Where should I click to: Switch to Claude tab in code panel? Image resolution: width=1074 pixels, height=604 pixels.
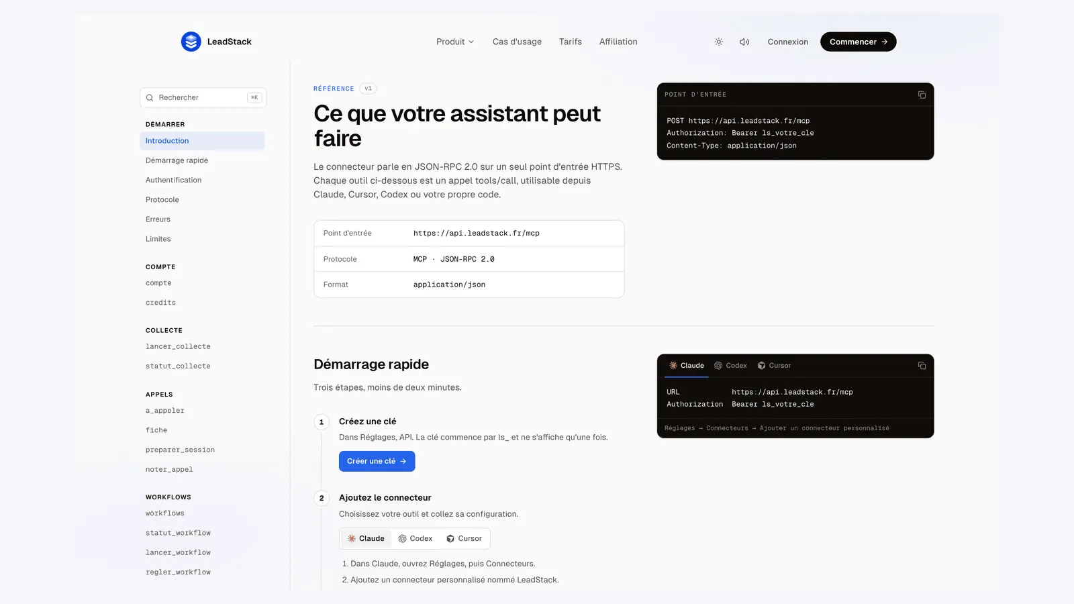pyautogui.click(x=687, y=366)
